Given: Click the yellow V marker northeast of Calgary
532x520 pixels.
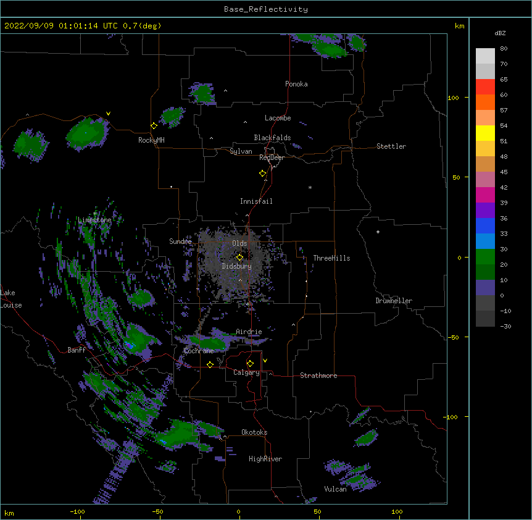Looking at the screenshot, I should [x=265, y=361].
